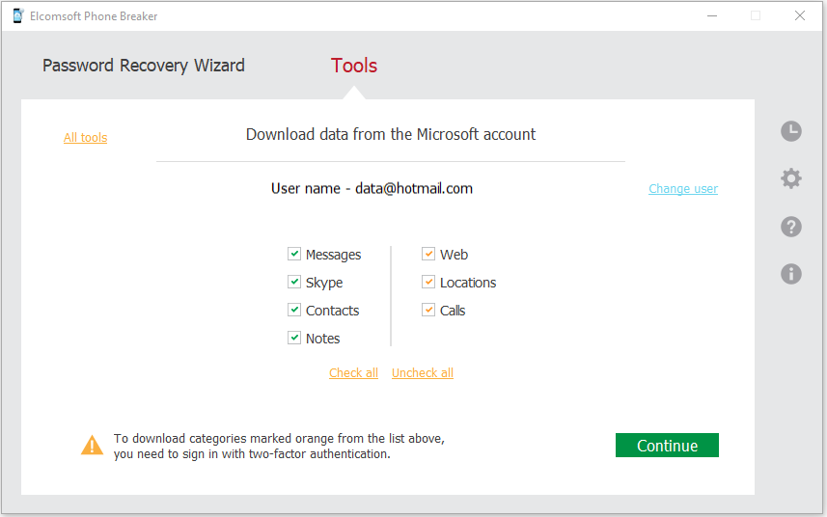Click the two-factor authentication warning text
The image size is (827, 517).
[279, 446]
